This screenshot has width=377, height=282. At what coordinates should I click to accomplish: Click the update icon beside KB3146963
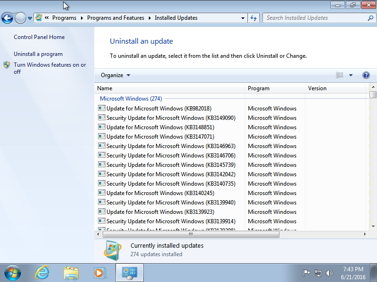[102, 145]
